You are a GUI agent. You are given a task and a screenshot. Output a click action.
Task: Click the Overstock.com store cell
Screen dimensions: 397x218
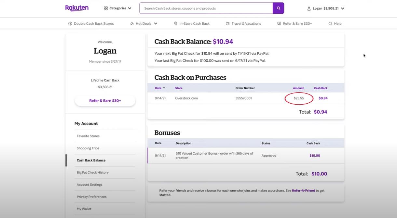click(186, 98)
